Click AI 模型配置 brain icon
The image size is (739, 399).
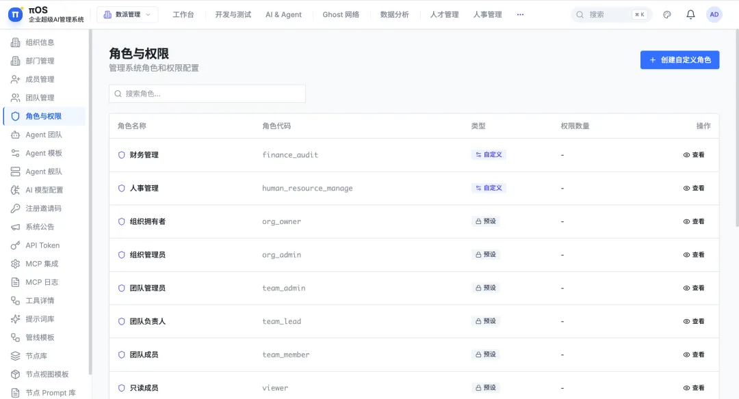16,190
